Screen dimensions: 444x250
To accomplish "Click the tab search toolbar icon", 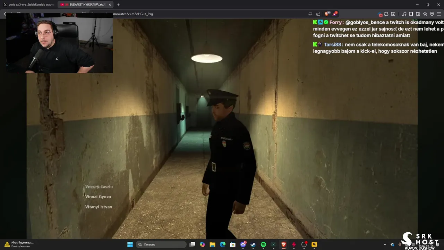I will (393, 14).
